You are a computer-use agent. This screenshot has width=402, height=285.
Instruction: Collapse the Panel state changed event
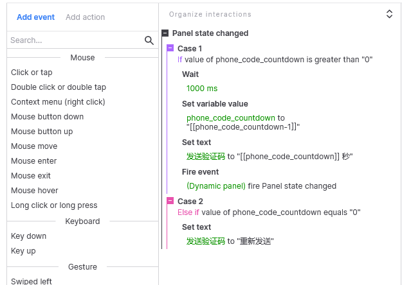(166, 33)
